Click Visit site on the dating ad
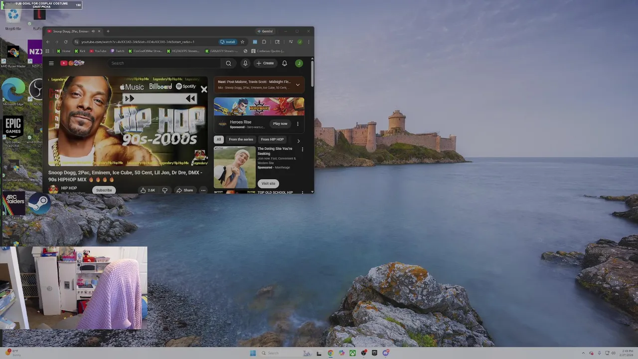638x359 pixels. tap(268, 183)
